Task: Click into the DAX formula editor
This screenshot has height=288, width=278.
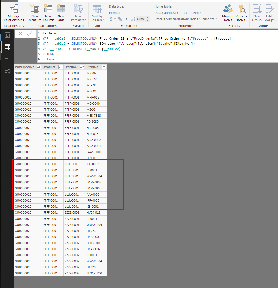Action: pos(158,46)
